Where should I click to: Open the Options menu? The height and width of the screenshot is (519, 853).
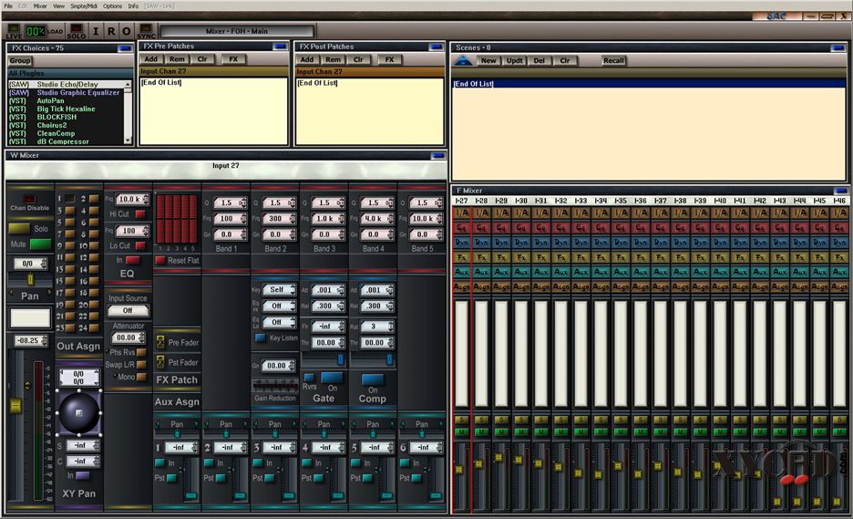[113, 6]
